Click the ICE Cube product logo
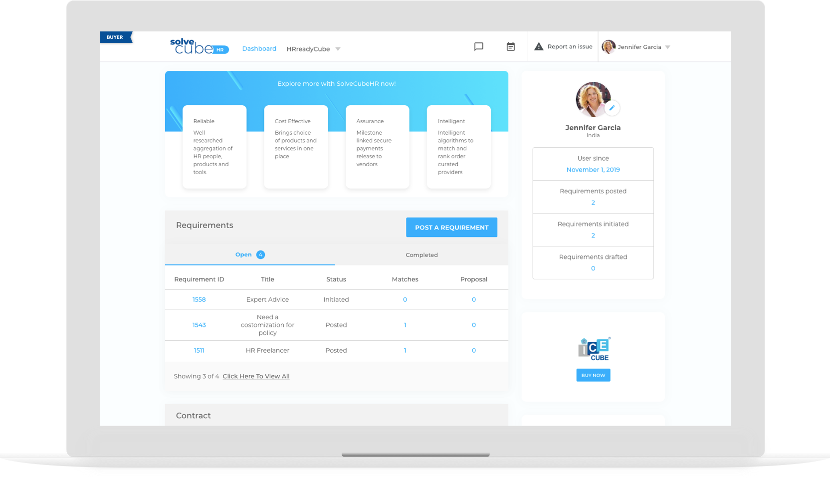Image resolution: width=830 pixels, height=478 pixels. tap(594, 349)
